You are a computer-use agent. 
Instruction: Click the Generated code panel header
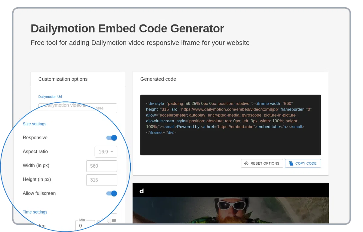pos(158,79)
